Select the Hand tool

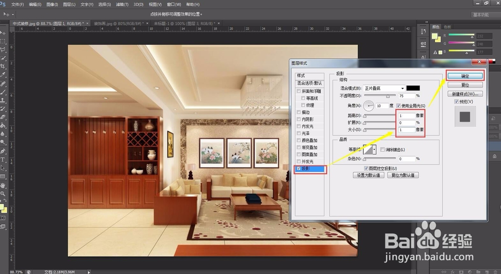tap(3, 185)
